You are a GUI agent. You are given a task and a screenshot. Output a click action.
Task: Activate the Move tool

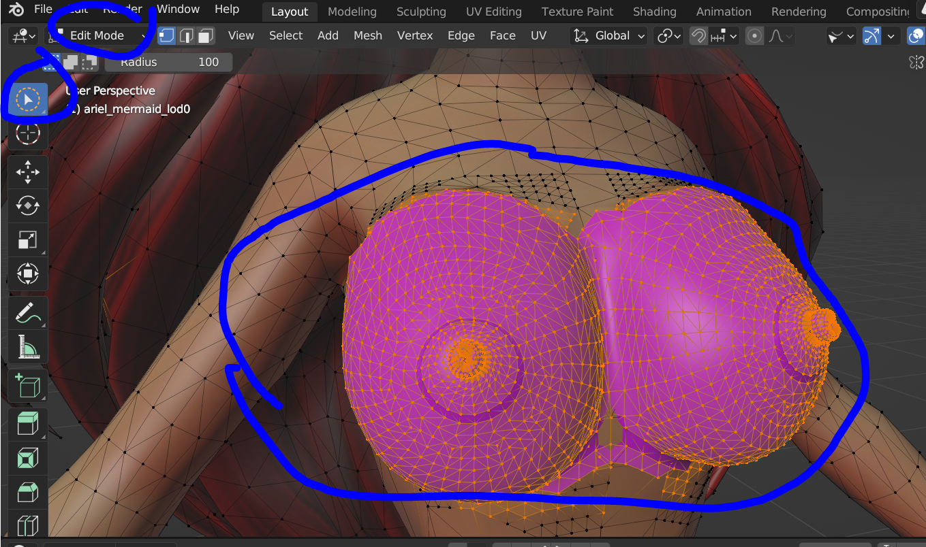coord(28,171)
